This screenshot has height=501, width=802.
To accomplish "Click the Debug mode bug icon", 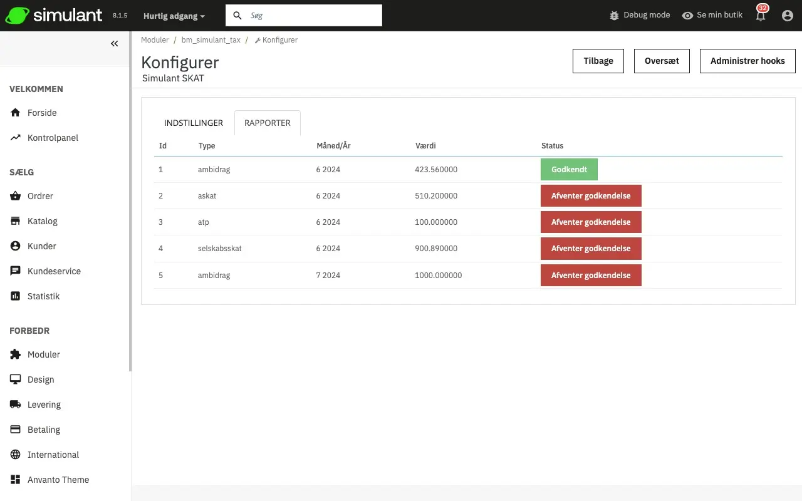I will pos(614,15).
